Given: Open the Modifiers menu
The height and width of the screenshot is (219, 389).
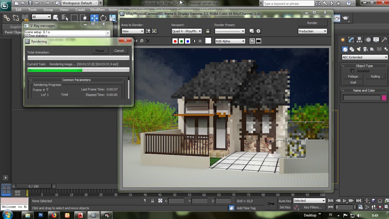Looking at the screenshot, I should pos(97,10).
